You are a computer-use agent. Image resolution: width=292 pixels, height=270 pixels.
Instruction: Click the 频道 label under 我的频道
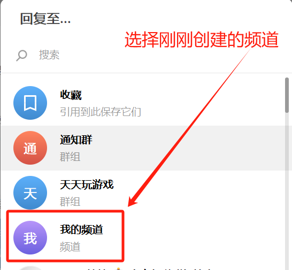(x=70, y=246)
